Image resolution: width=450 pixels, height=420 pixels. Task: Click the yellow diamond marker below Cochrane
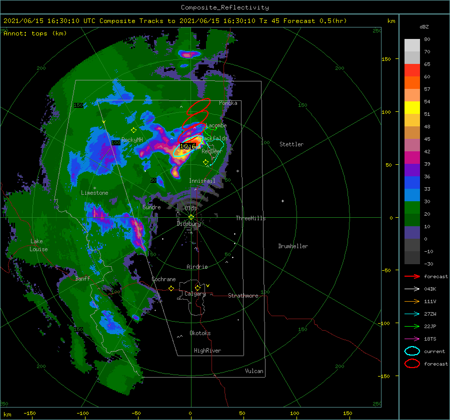click(171, 289)
